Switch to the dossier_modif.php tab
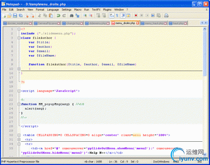Image resolution: width=210 pixels, height=165 pixels. point(18,23)
